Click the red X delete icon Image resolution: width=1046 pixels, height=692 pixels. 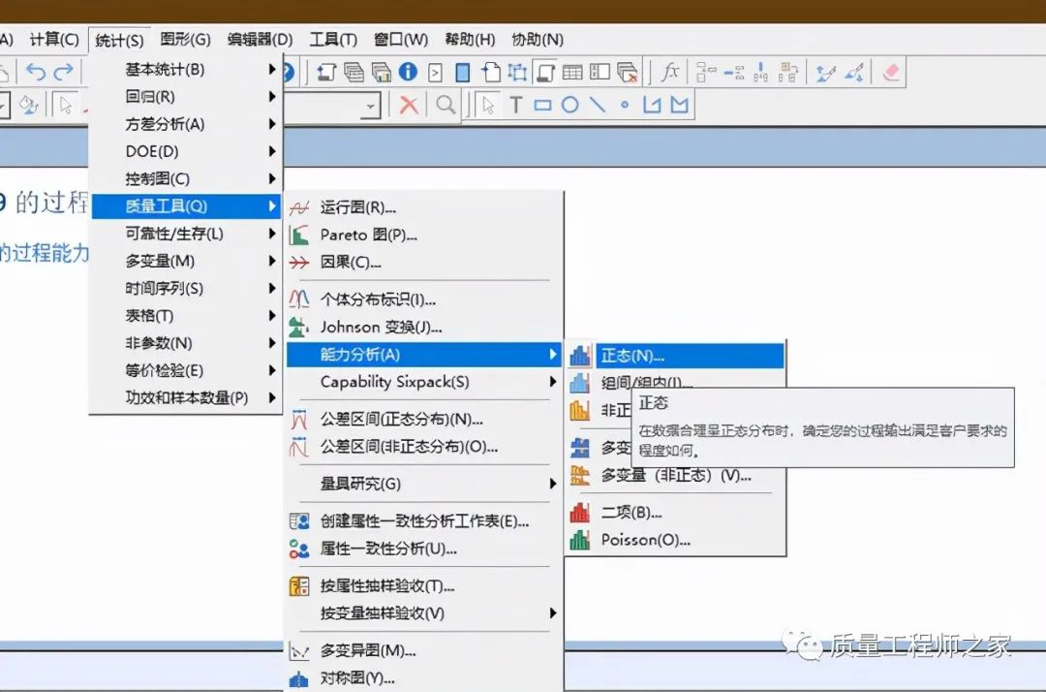[x=410, y=105]
